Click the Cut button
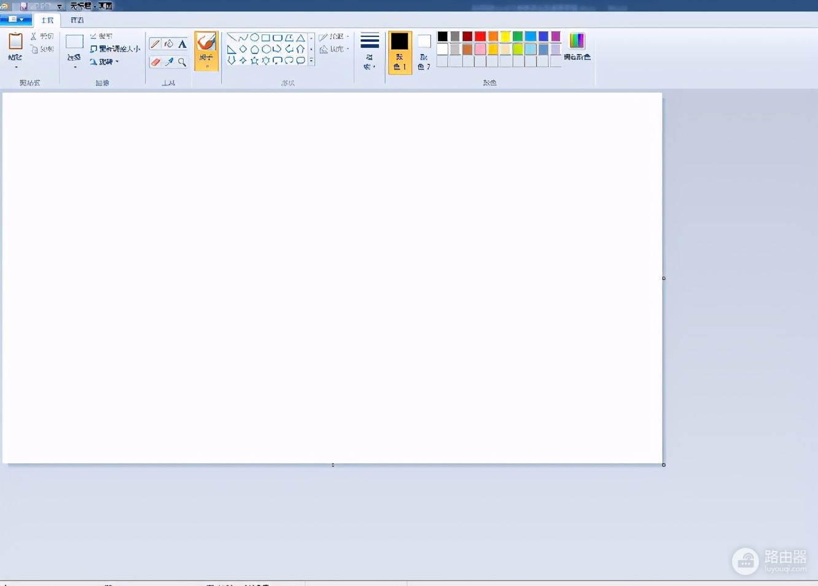 point(42,36)
